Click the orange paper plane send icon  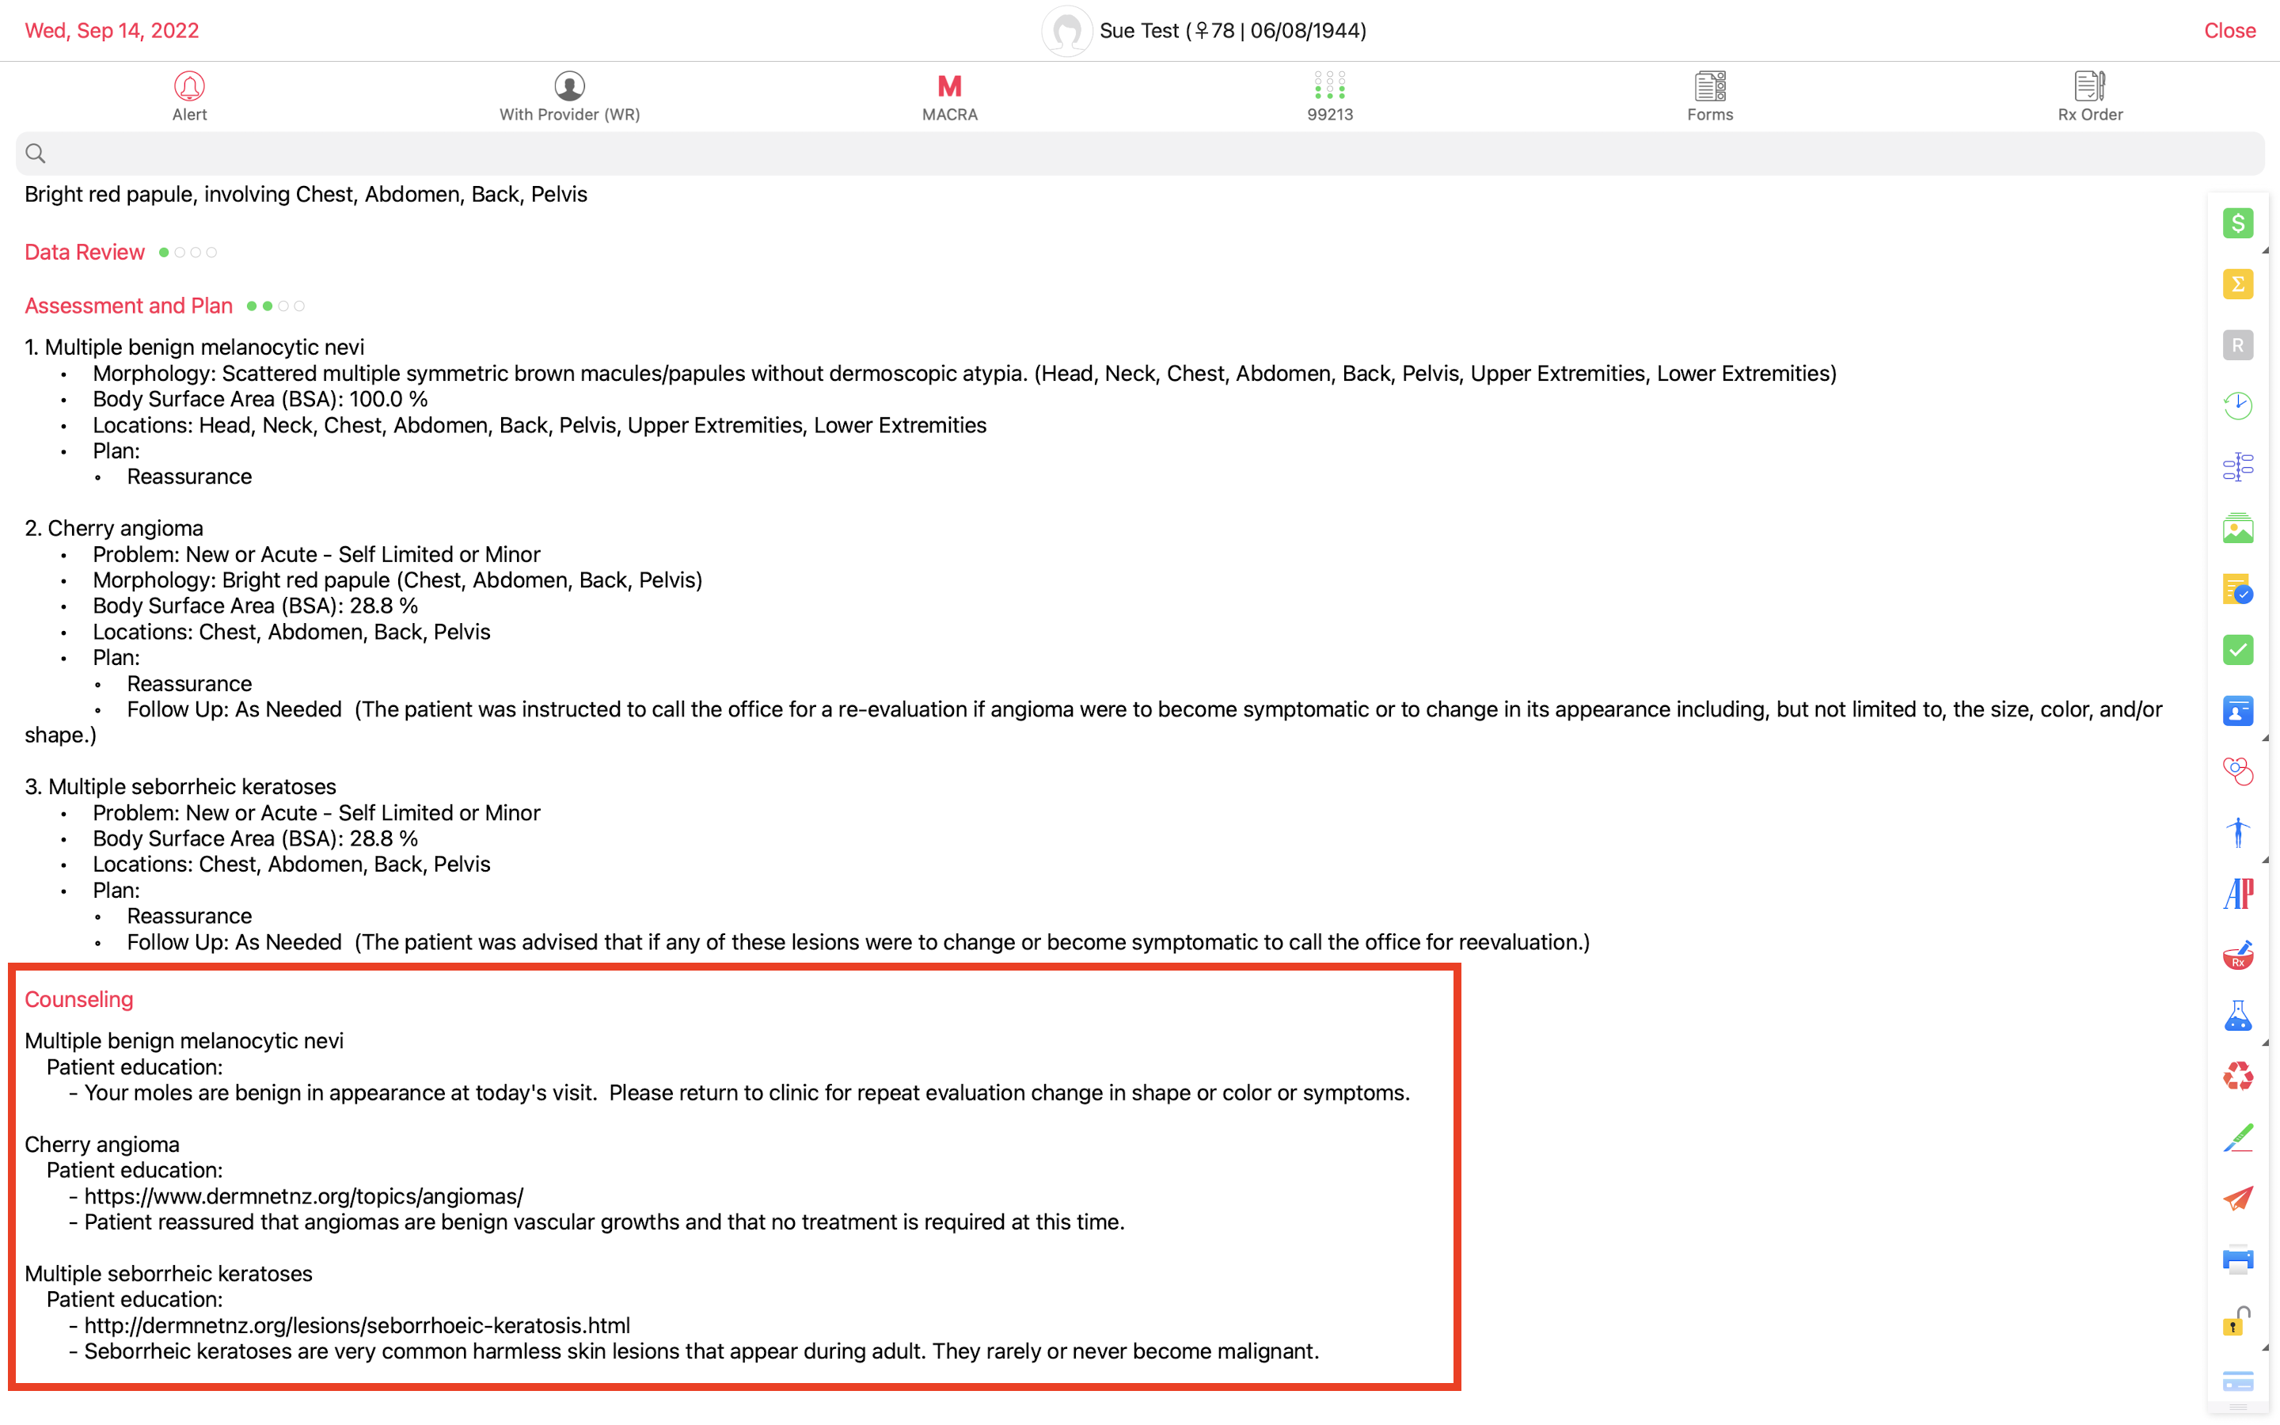[2237, 1198]
